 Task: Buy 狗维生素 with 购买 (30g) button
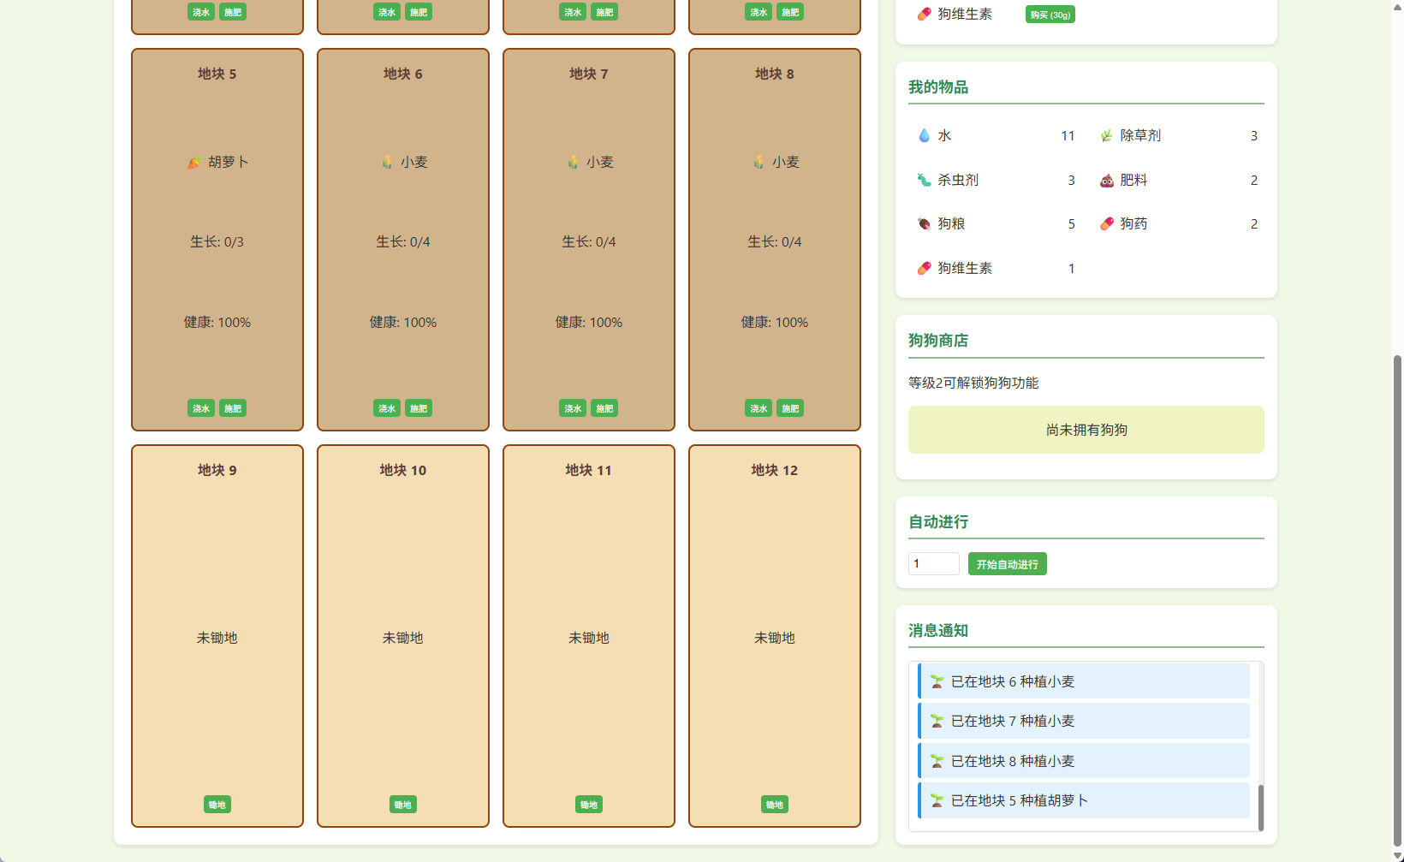point(1050,15)
